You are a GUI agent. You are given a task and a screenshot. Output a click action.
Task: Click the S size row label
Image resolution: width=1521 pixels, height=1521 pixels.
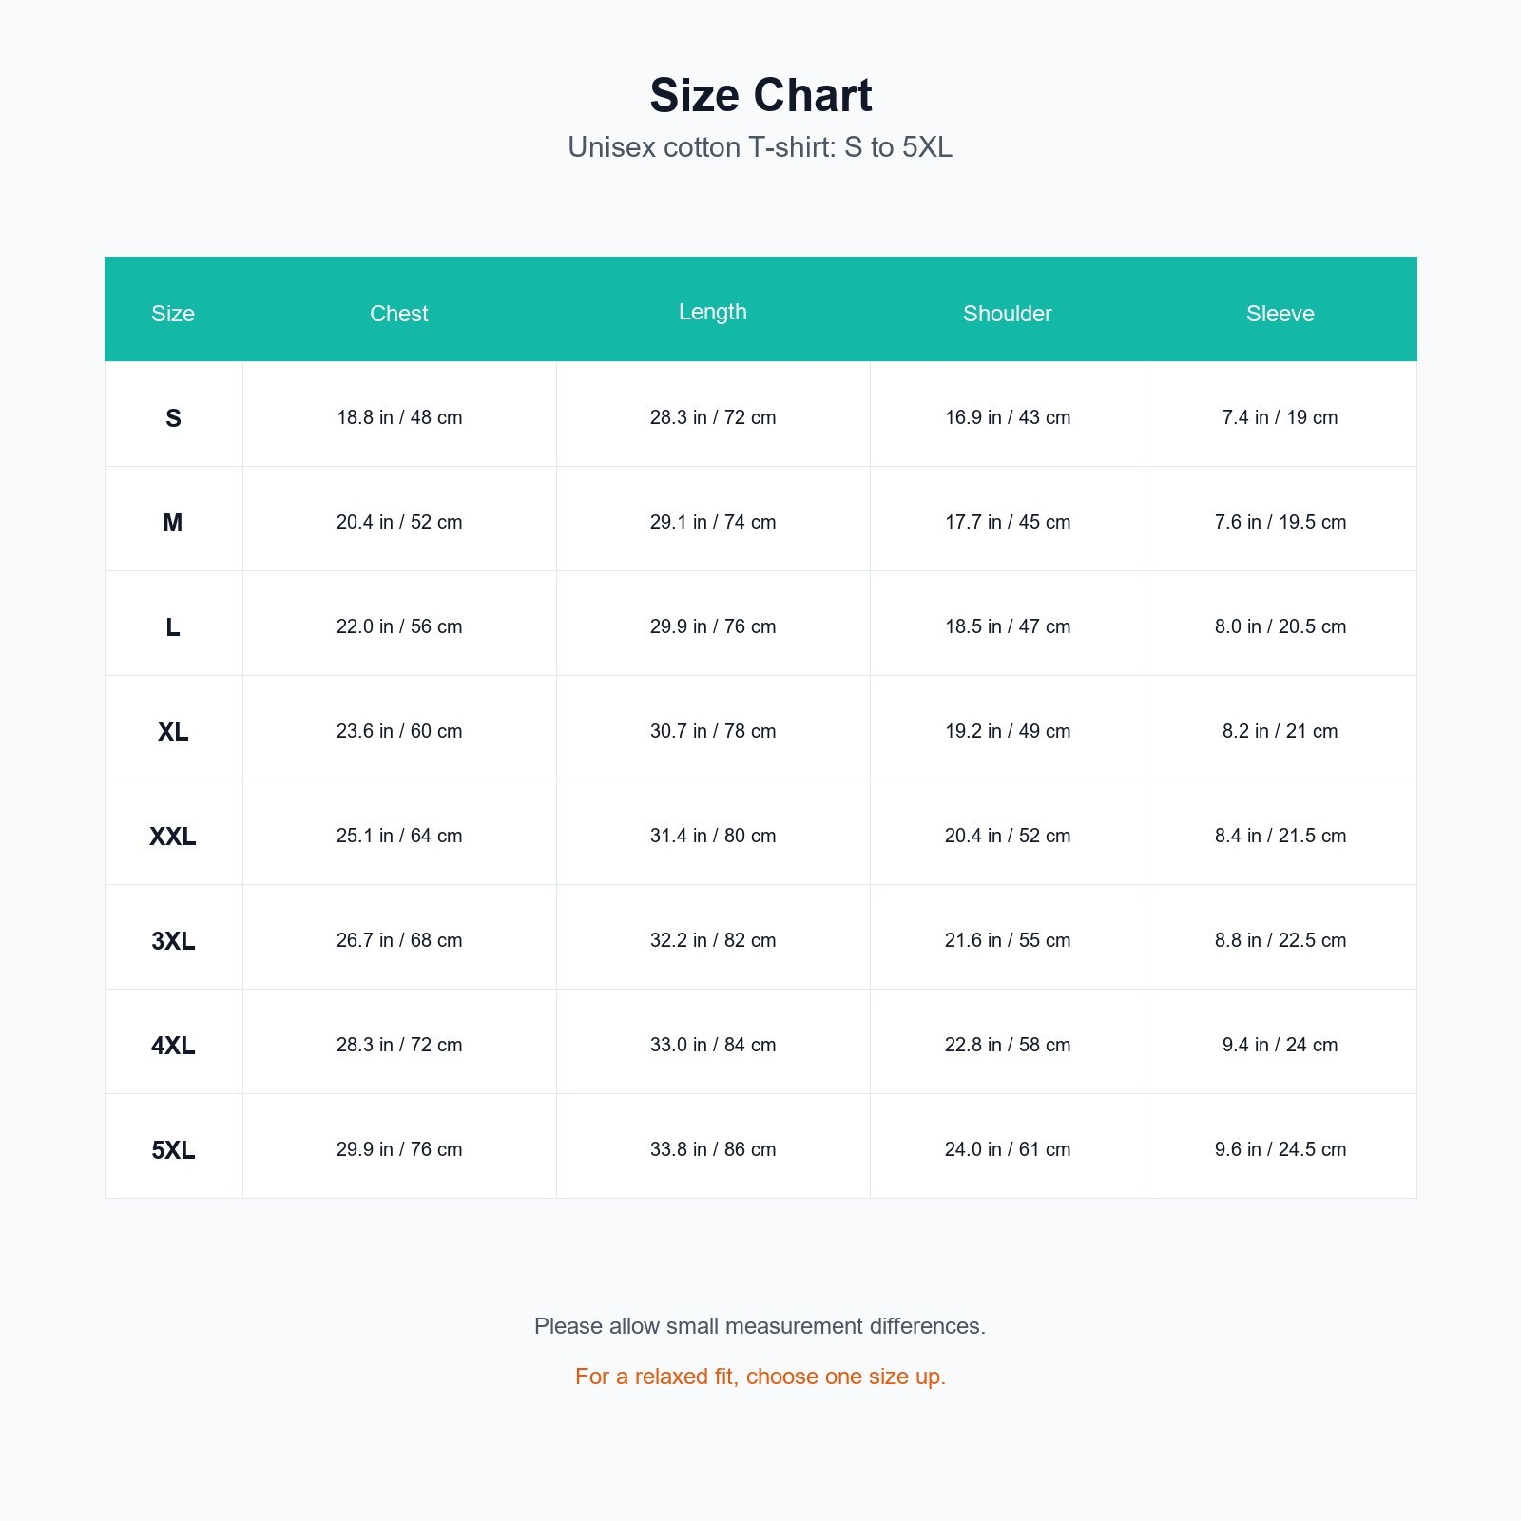pyautogui.click(x=173, y=418)
